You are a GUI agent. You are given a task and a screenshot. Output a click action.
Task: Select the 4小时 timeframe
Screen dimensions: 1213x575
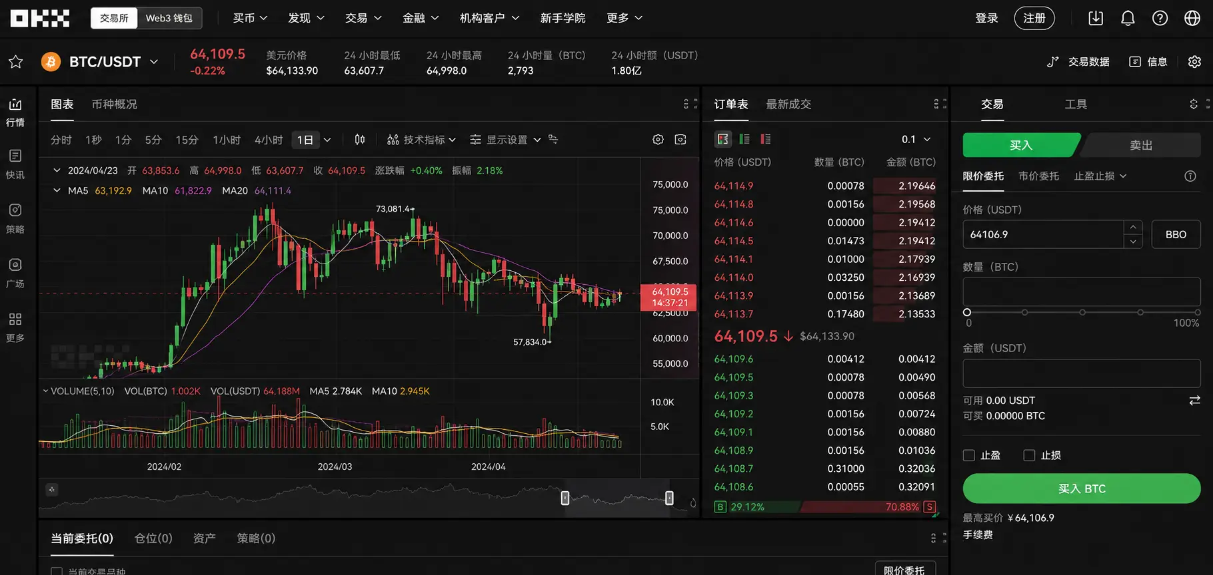click(269, 140)
